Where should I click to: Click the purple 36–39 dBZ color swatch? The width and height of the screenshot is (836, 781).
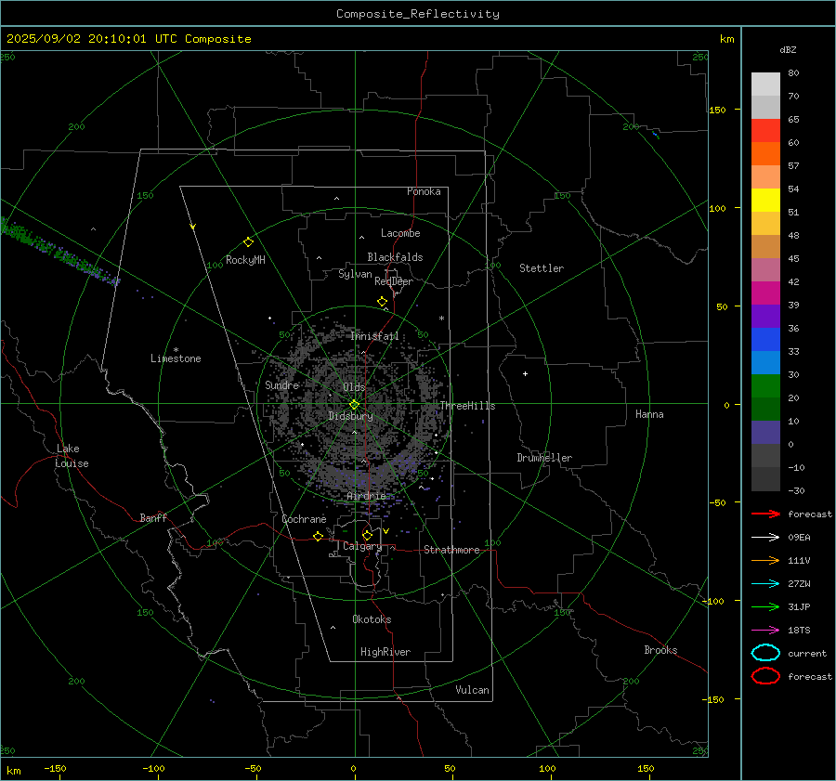[765, 317]
